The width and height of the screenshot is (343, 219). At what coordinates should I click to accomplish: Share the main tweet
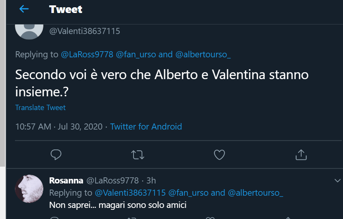(301, 154)
